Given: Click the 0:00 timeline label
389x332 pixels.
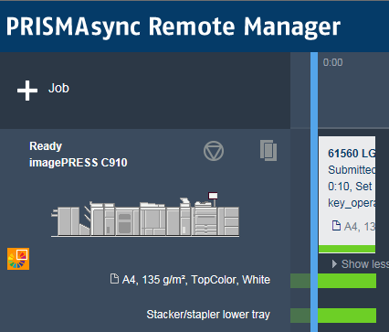Looking at the screenshot, I should coord(332,62).
